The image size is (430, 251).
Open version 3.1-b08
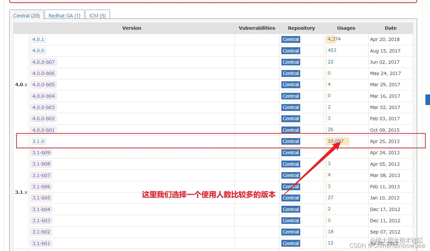41,164
